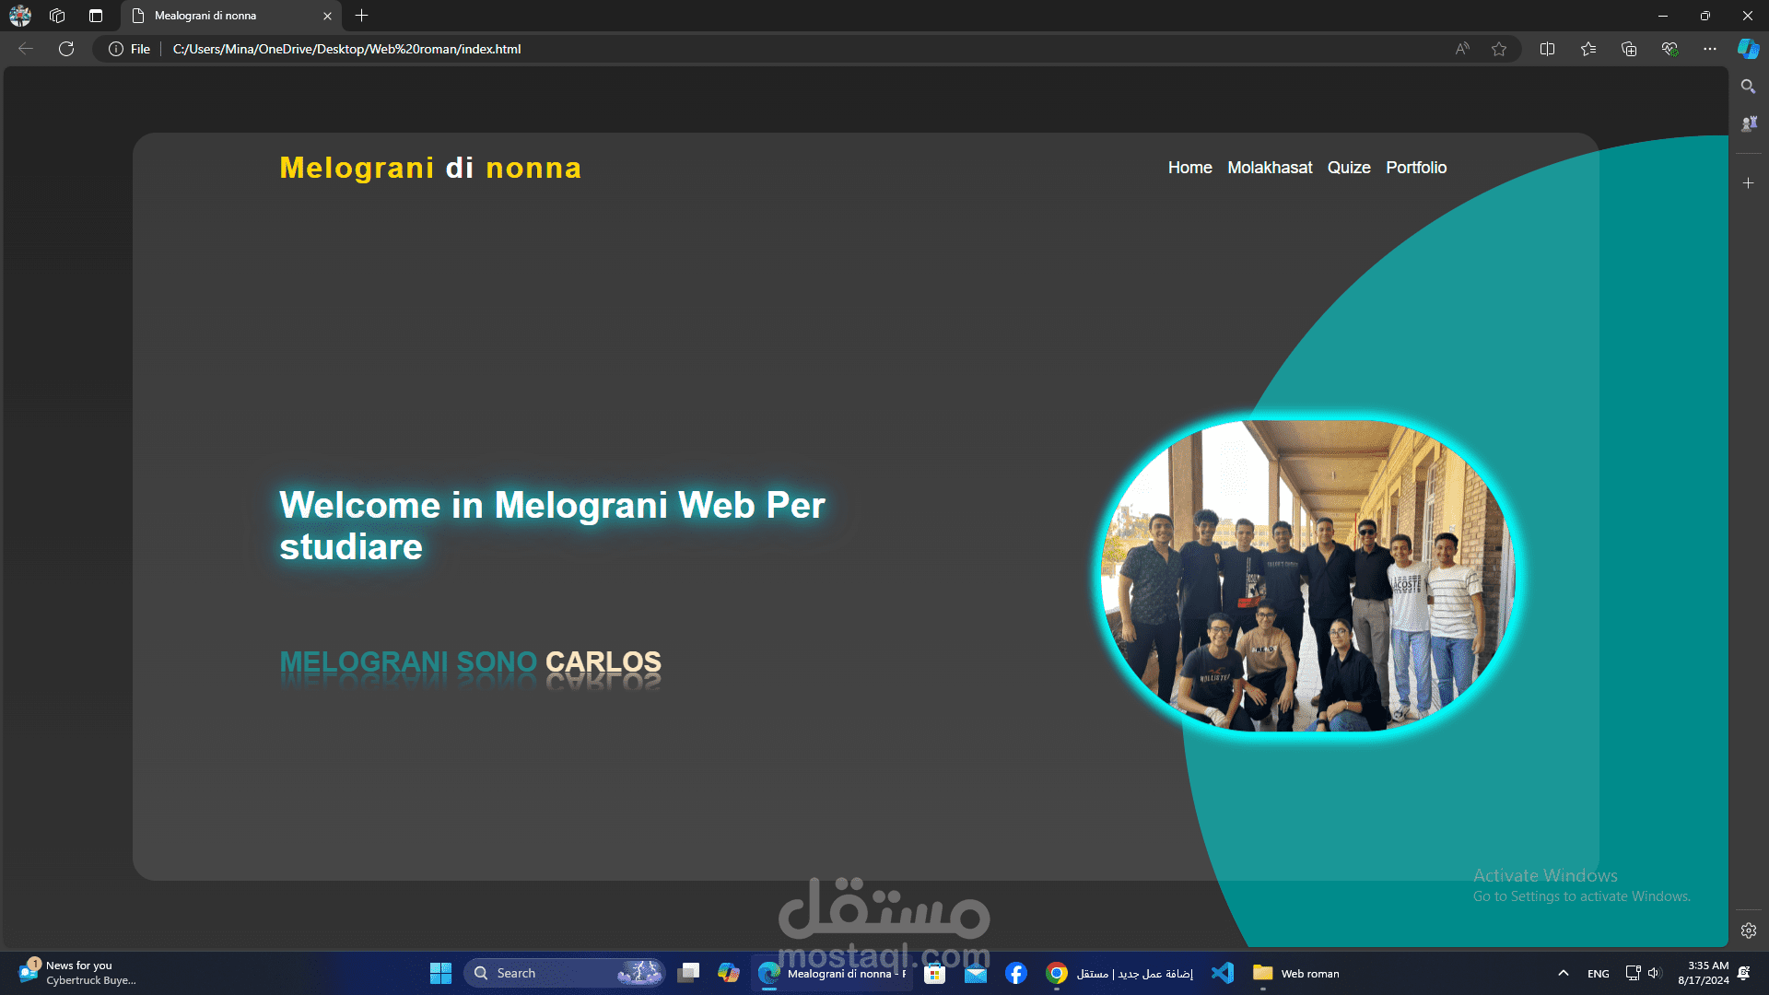Go to Home nav link
Viewport: 1769px width, 995px height.
(x=1190, y=168)
